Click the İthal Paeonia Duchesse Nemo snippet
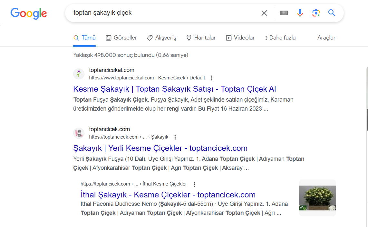Image resolution: width=368 pixels, height=227 pixels. point(184,208)
